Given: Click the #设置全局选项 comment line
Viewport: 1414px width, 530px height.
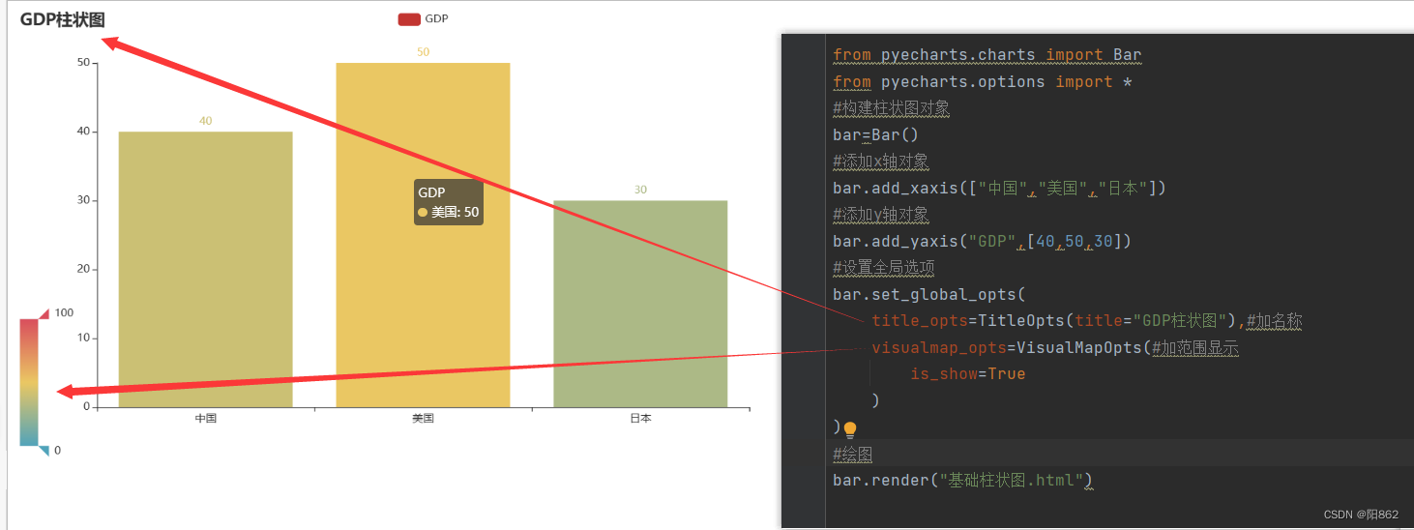Looking at the screenshot, I should coord(884,268).
